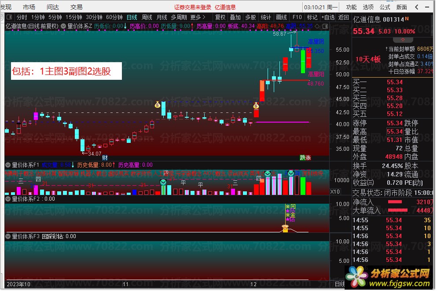Click the 买一 price 55.34
Viewport: 437px width, 291px height.
[x=395, y=82]
